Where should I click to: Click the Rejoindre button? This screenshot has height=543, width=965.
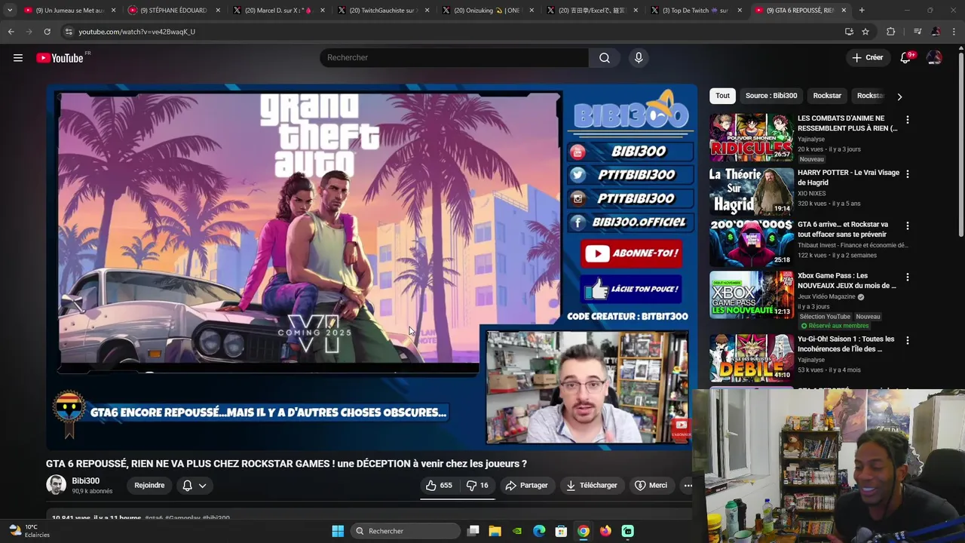(x=149, y=486)
